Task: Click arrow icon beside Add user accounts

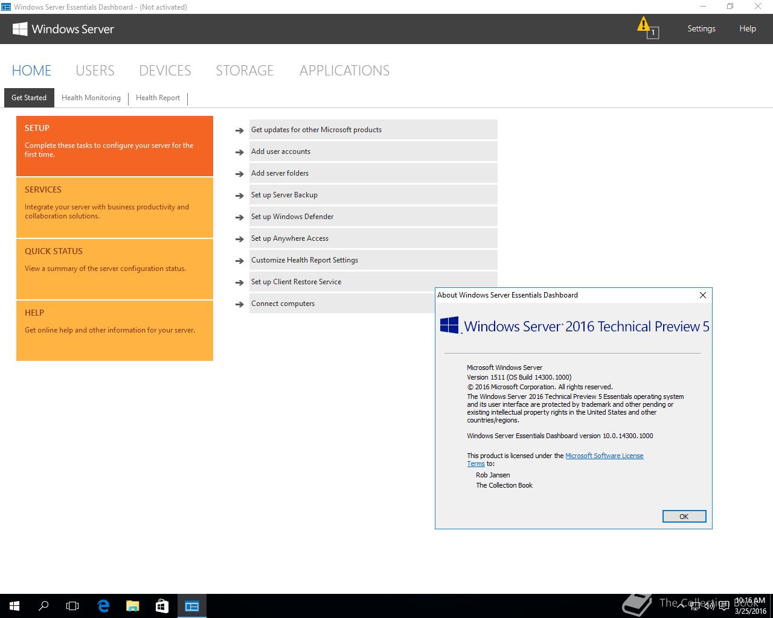Action: pos(240,152)
